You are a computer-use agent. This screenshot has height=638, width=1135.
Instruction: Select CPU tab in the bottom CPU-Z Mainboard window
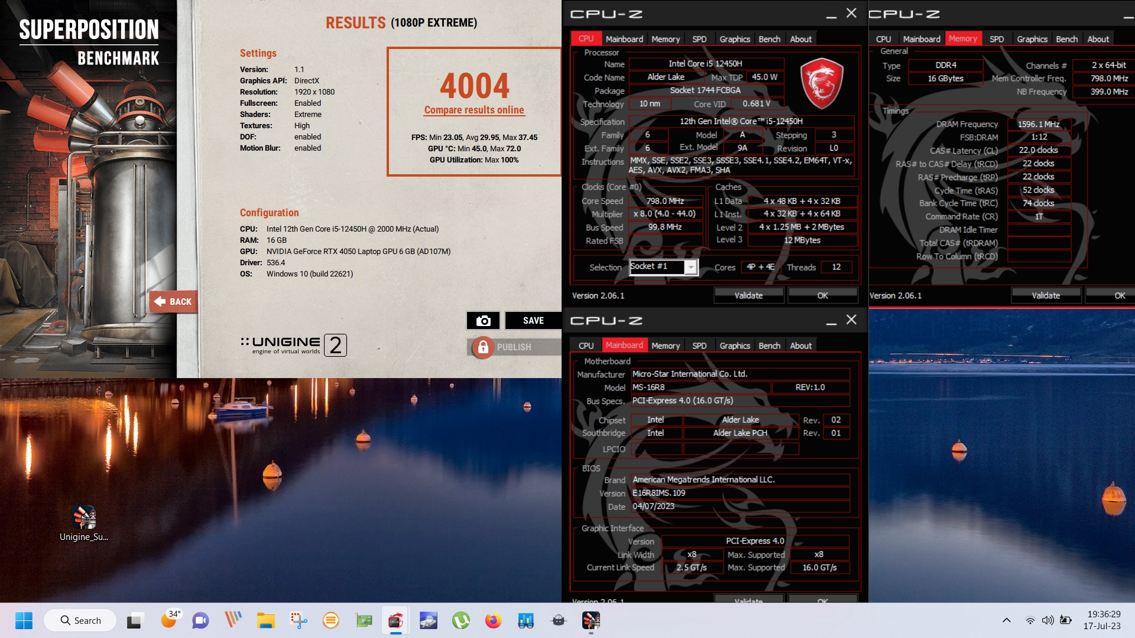coord(586,346)
